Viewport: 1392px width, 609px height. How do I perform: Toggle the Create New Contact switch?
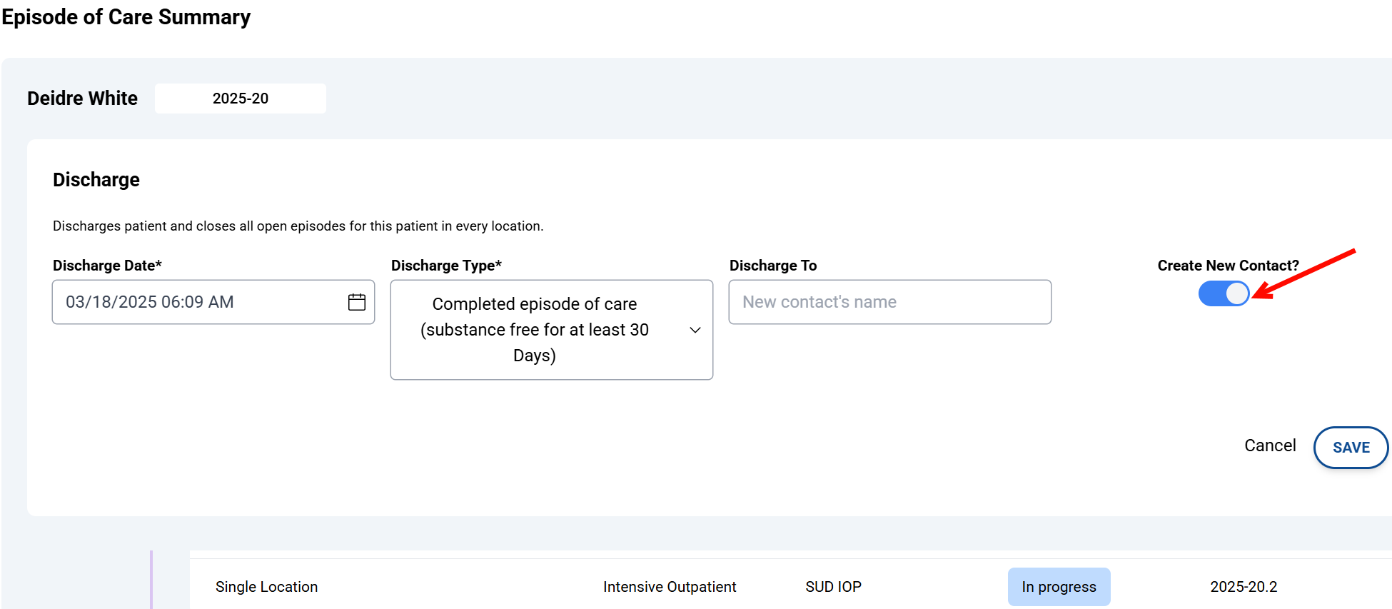(1224, 293)
